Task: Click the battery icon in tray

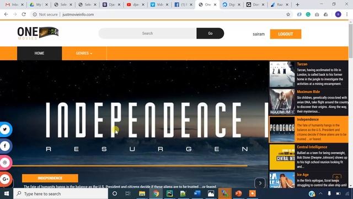Action: click(x=338, y=193)
